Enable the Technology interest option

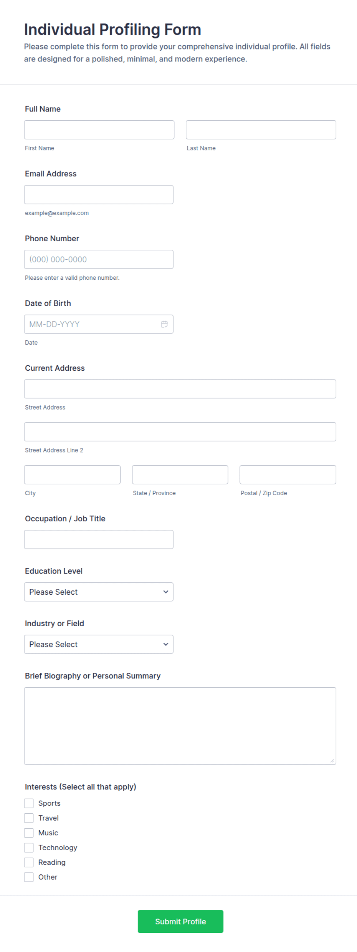click(x=29, y=848)
